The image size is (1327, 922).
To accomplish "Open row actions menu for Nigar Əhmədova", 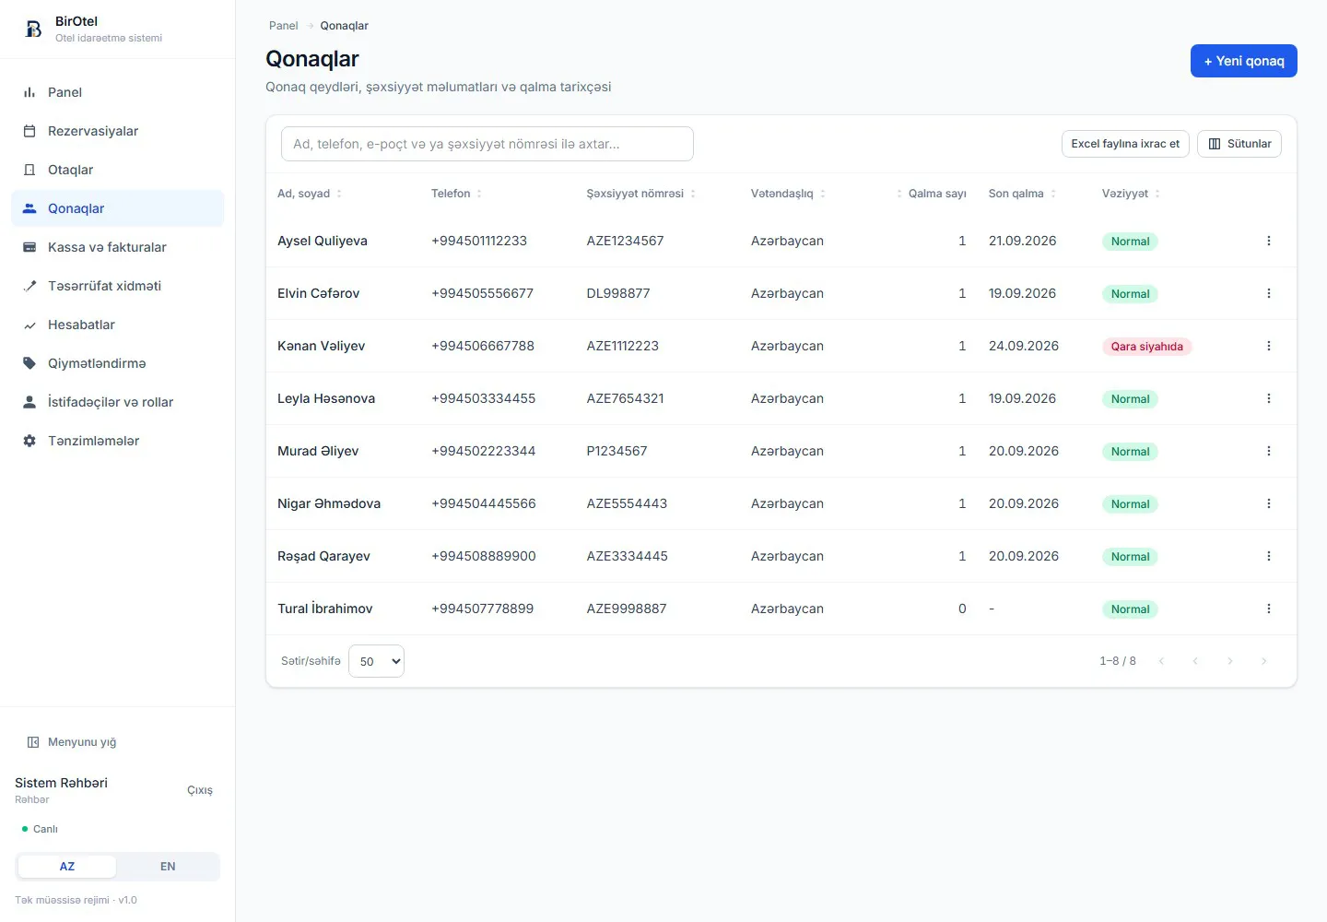I will pyautogui.click(x=1269, y=503).
